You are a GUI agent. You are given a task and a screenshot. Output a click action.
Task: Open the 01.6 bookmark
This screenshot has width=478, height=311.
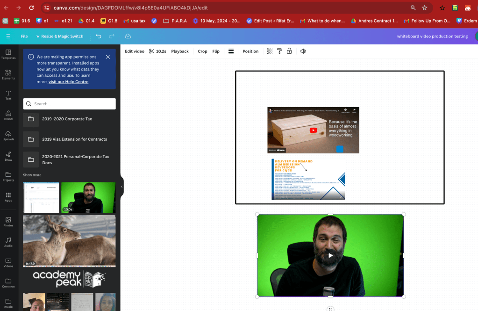(22, 21)
